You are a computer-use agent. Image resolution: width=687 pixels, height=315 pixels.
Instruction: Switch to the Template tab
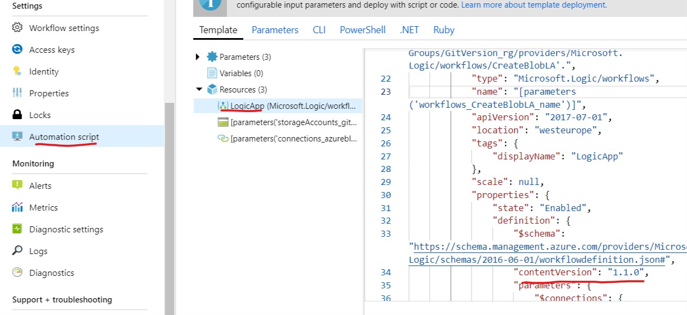coord(218,30)
